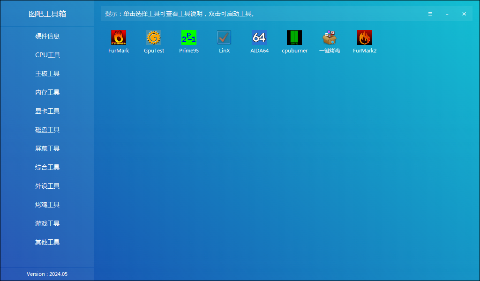Open the 其他工具 category

tap(47, 242)
